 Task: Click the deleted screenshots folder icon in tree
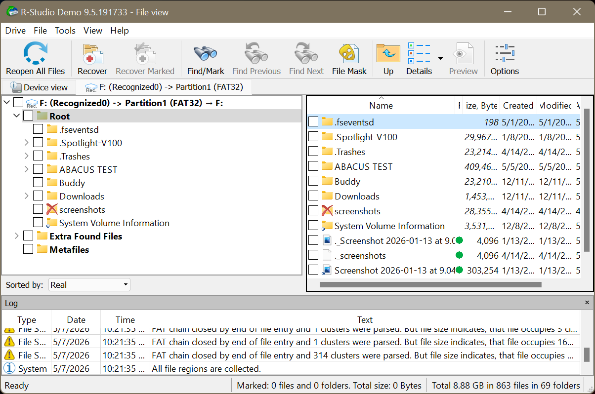[52, 209]
